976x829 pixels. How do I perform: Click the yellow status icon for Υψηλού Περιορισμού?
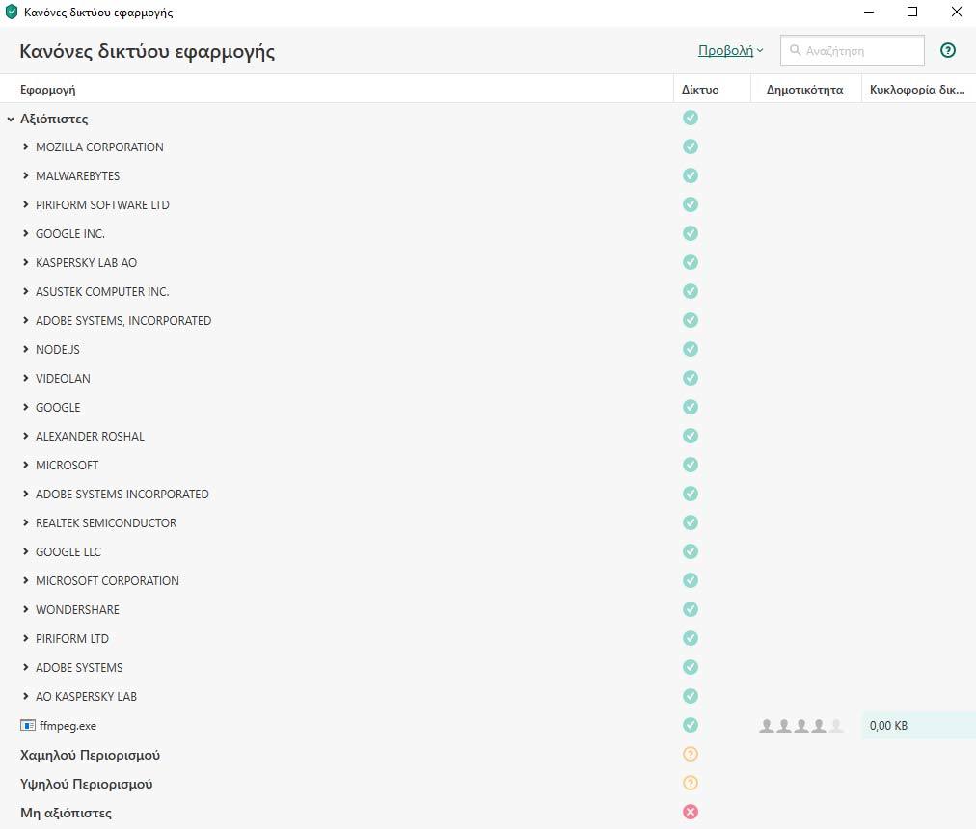[x=691, y=783]
